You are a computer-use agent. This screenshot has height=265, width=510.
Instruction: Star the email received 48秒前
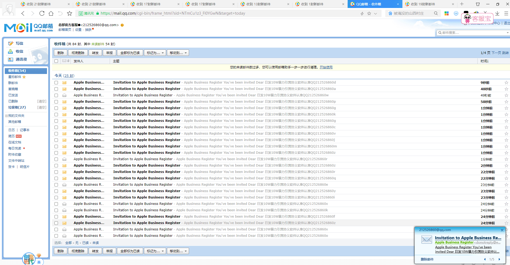coord(506,89)
